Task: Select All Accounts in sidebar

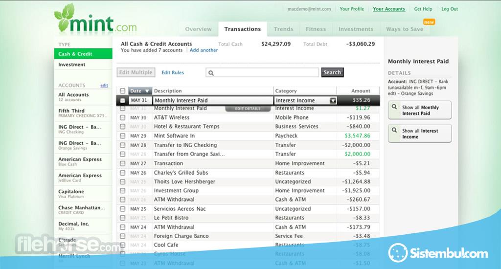Action: click(83, 97)
